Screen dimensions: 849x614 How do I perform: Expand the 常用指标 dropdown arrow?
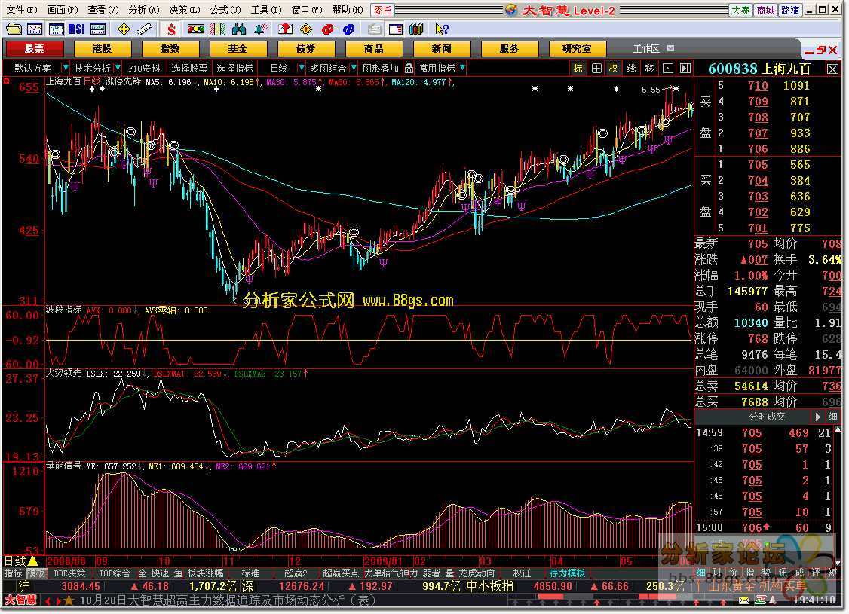click(462, 68)
